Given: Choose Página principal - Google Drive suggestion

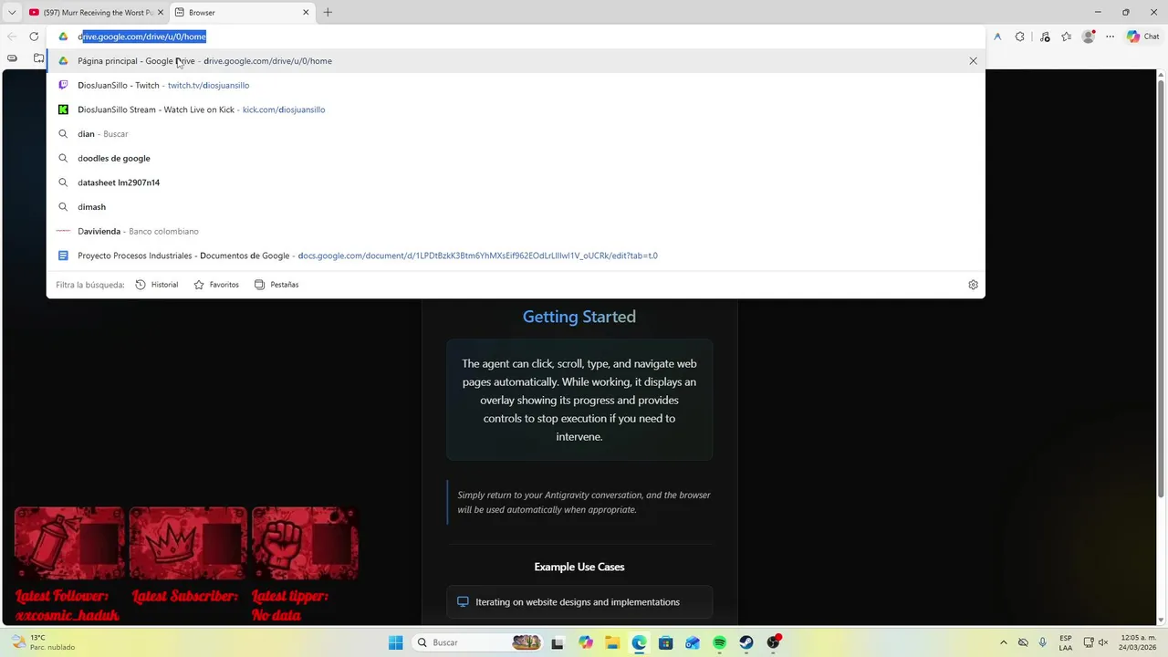Looking at the screenshot, I should (x=516, y=61).
